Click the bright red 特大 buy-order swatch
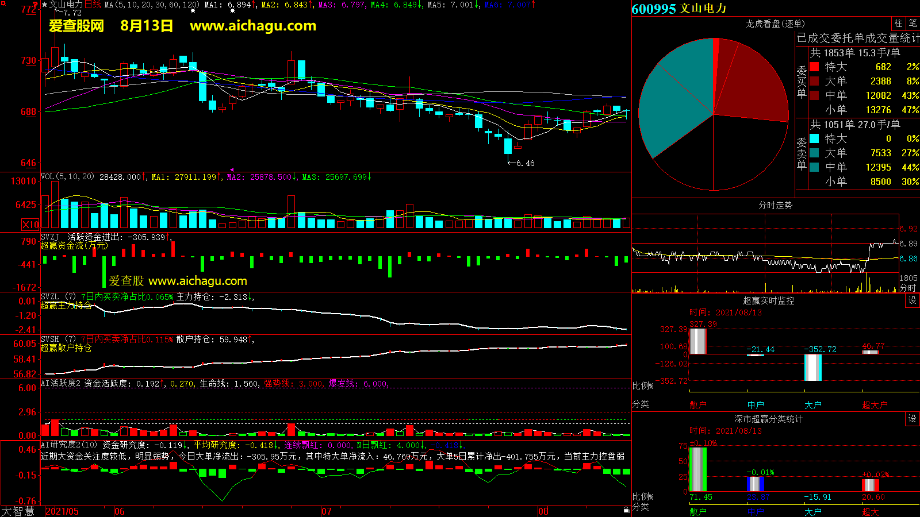This screenshot has width=920, height=517. pos(814,67)
